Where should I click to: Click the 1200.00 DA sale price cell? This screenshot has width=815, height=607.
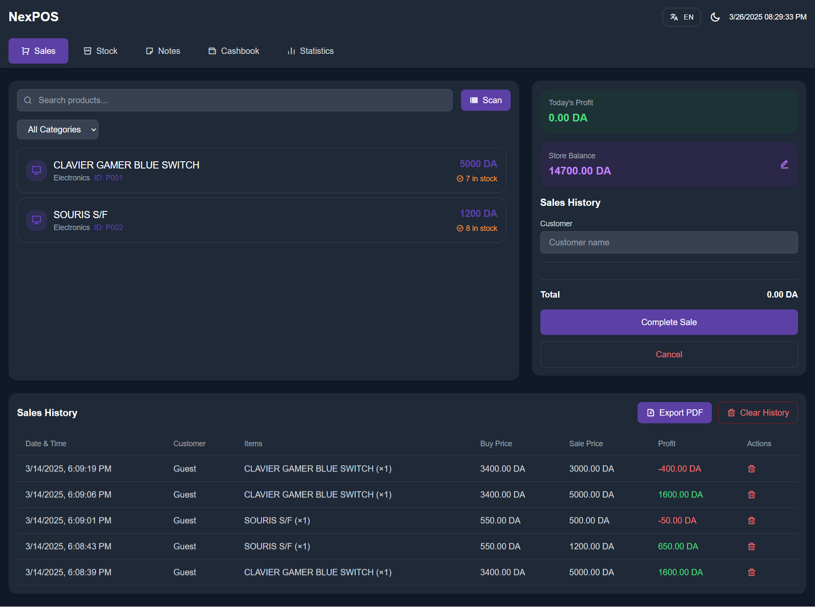coord(591,546)
